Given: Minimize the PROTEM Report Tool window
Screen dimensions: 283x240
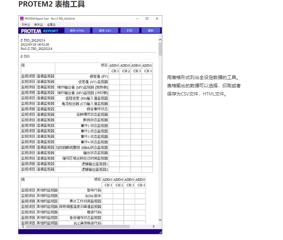Looking at the screenshot, I should 137,19.
